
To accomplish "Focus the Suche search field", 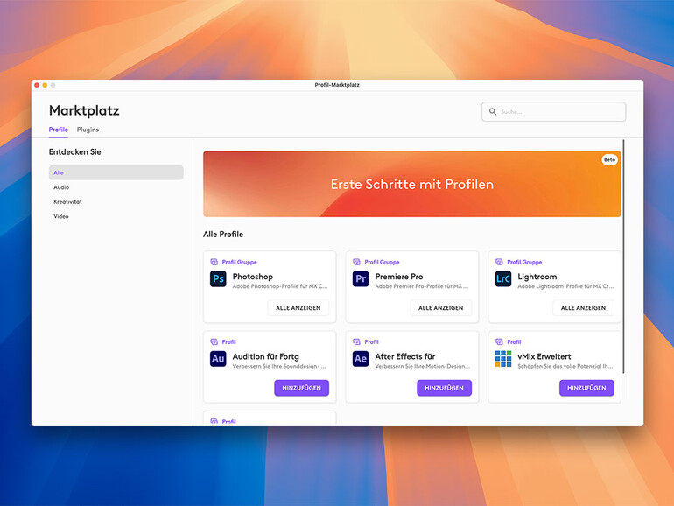I will pos(553,112).
